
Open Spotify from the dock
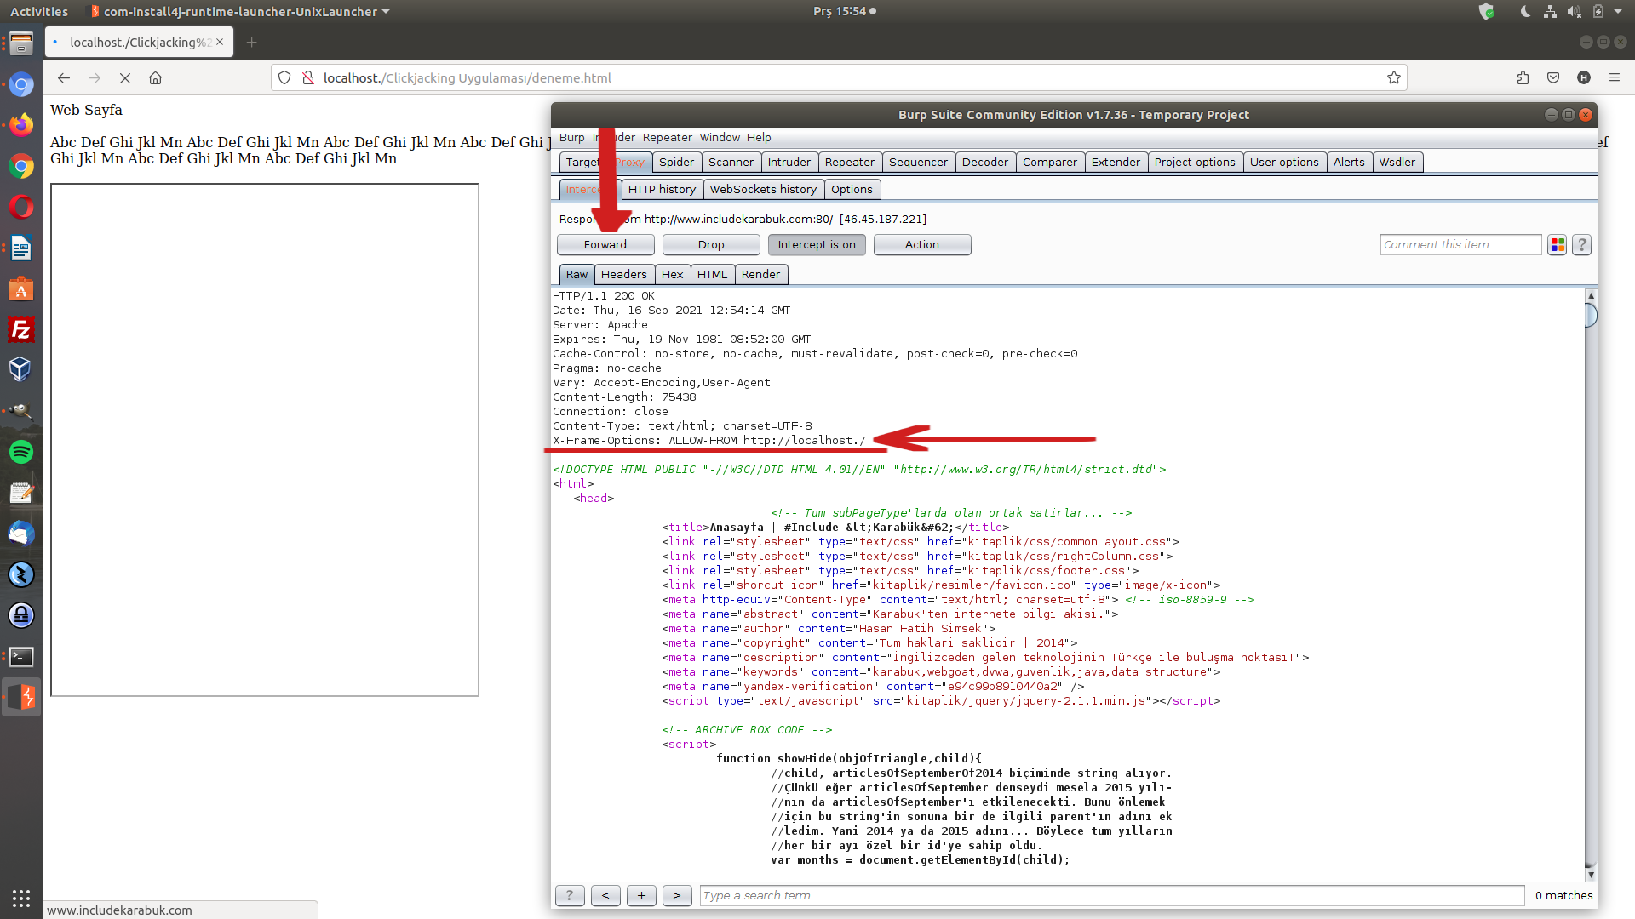point(21,452)
